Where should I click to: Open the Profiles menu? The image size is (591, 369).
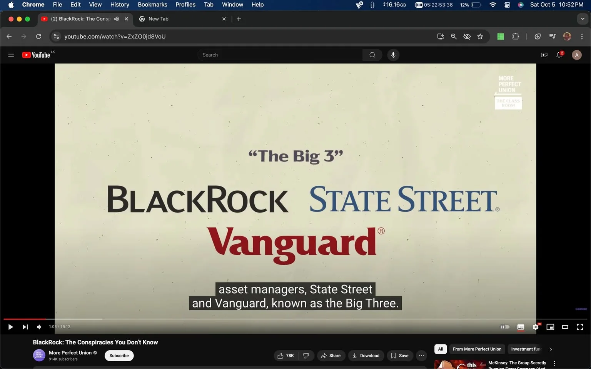point(185,5)
